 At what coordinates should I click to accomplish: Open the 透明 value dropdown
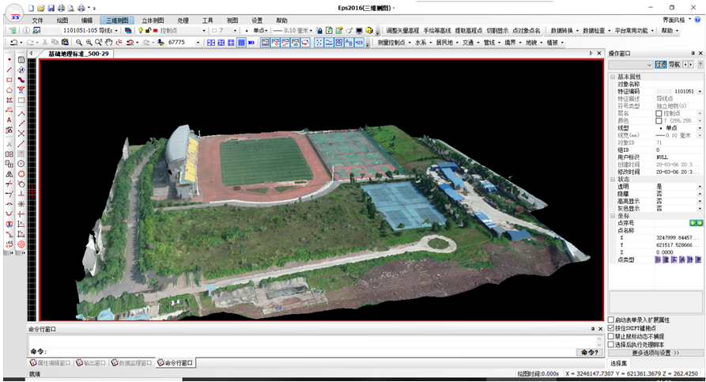[700, 187]
